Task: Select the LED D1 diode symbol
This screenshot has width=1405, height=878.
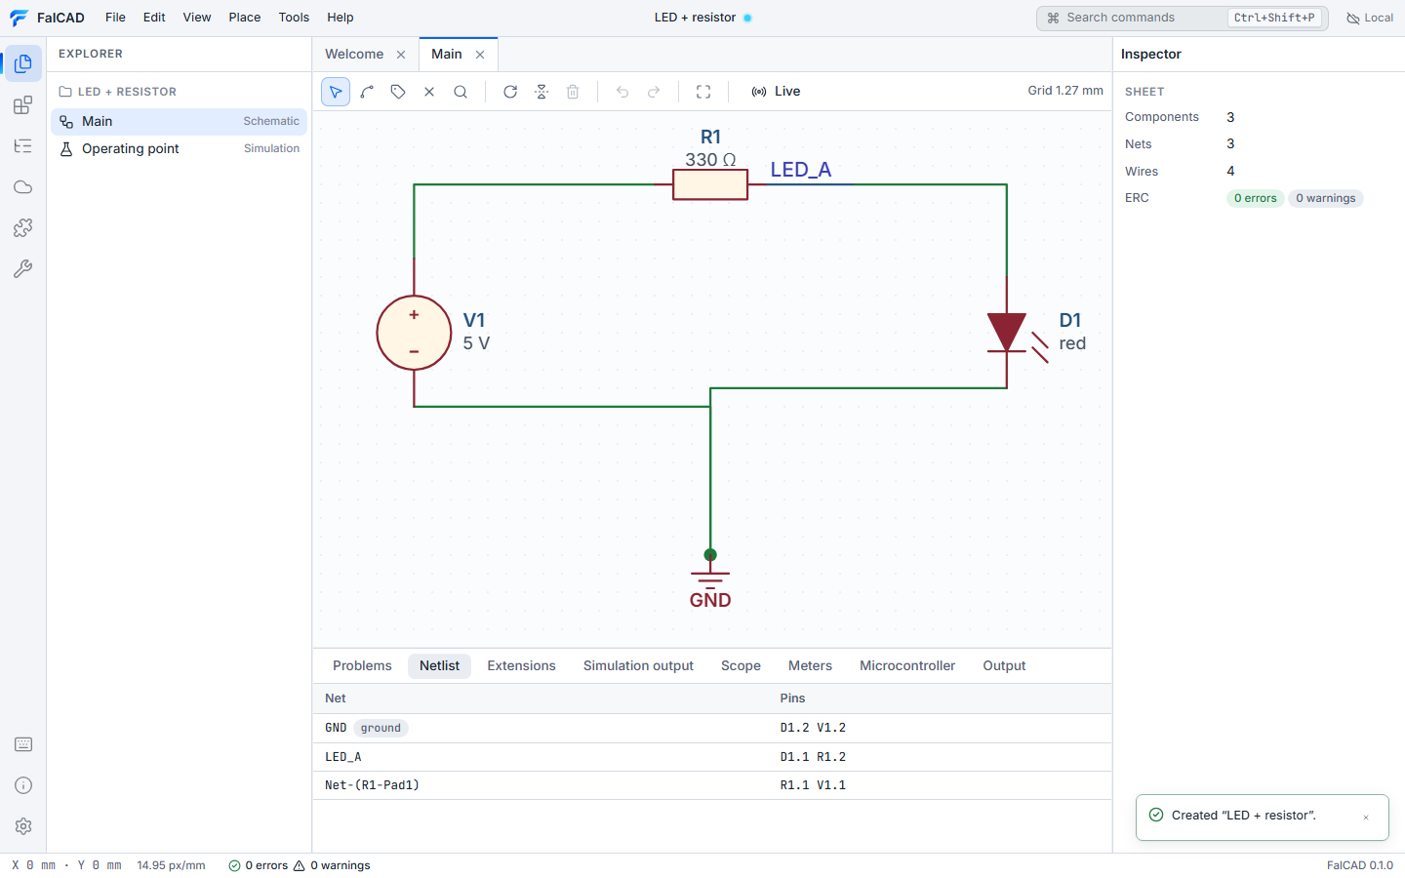Action: (x=1007, y=334)
